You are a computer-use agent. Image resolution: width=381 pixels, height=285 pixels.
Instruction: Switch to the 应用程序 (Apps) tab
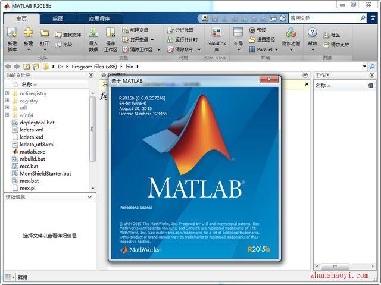tap(99, 18)
